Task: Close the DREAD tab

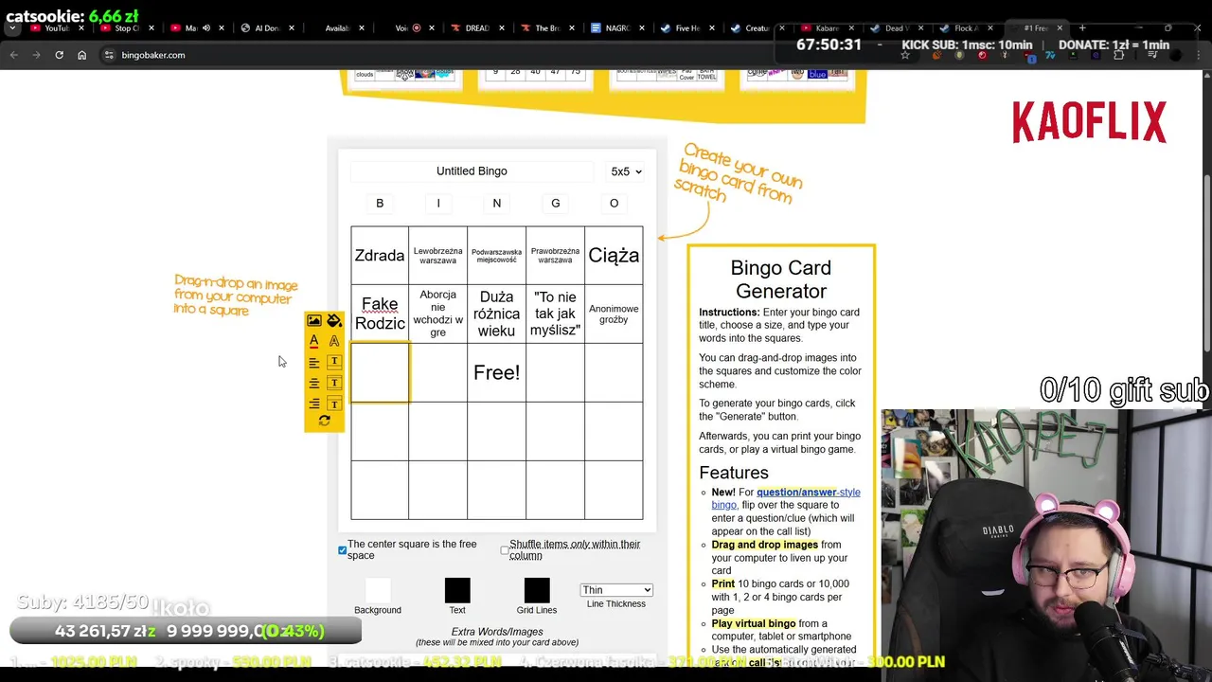Action: pyautogui.click(x=502, y=28)
